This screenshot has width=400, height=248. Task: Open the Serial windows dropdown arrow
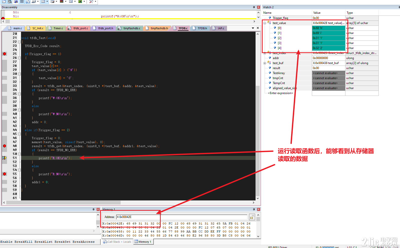click(56, 2)
